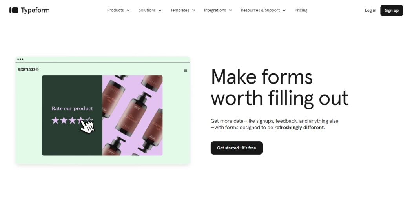412x206 pixels.
Task: Select the second rating star
Action: tap(64, 120)
